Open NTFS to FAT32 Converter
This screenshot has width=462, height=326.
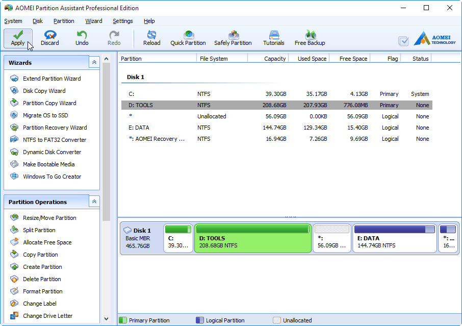point(48,140)
